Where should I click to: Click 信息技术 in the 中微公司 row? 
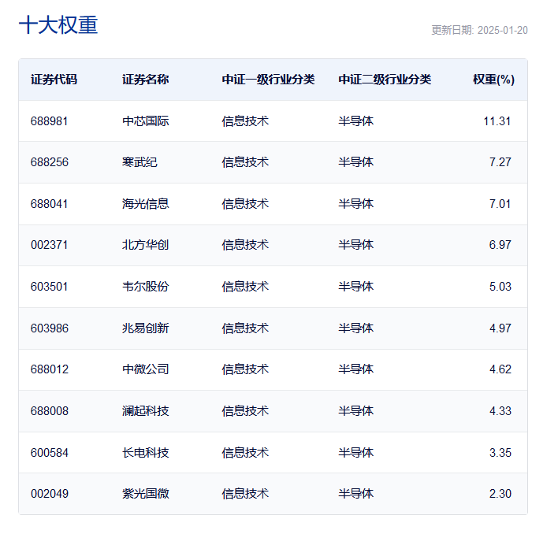click(245, 369)
